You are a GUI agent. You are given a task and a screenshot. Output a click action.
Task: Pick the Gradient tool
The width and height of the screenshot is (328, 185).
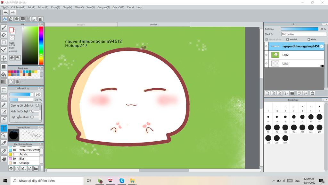(x=4, y=81)
